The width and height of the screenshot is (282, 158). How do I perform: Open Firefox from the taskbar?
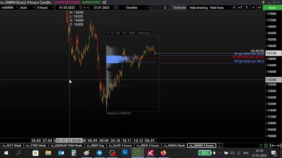[163, 153]
